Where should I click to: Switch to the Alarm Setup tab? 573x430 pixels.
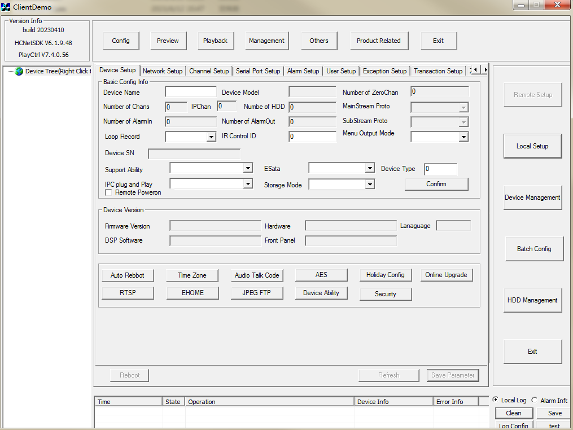pos(303,71)
